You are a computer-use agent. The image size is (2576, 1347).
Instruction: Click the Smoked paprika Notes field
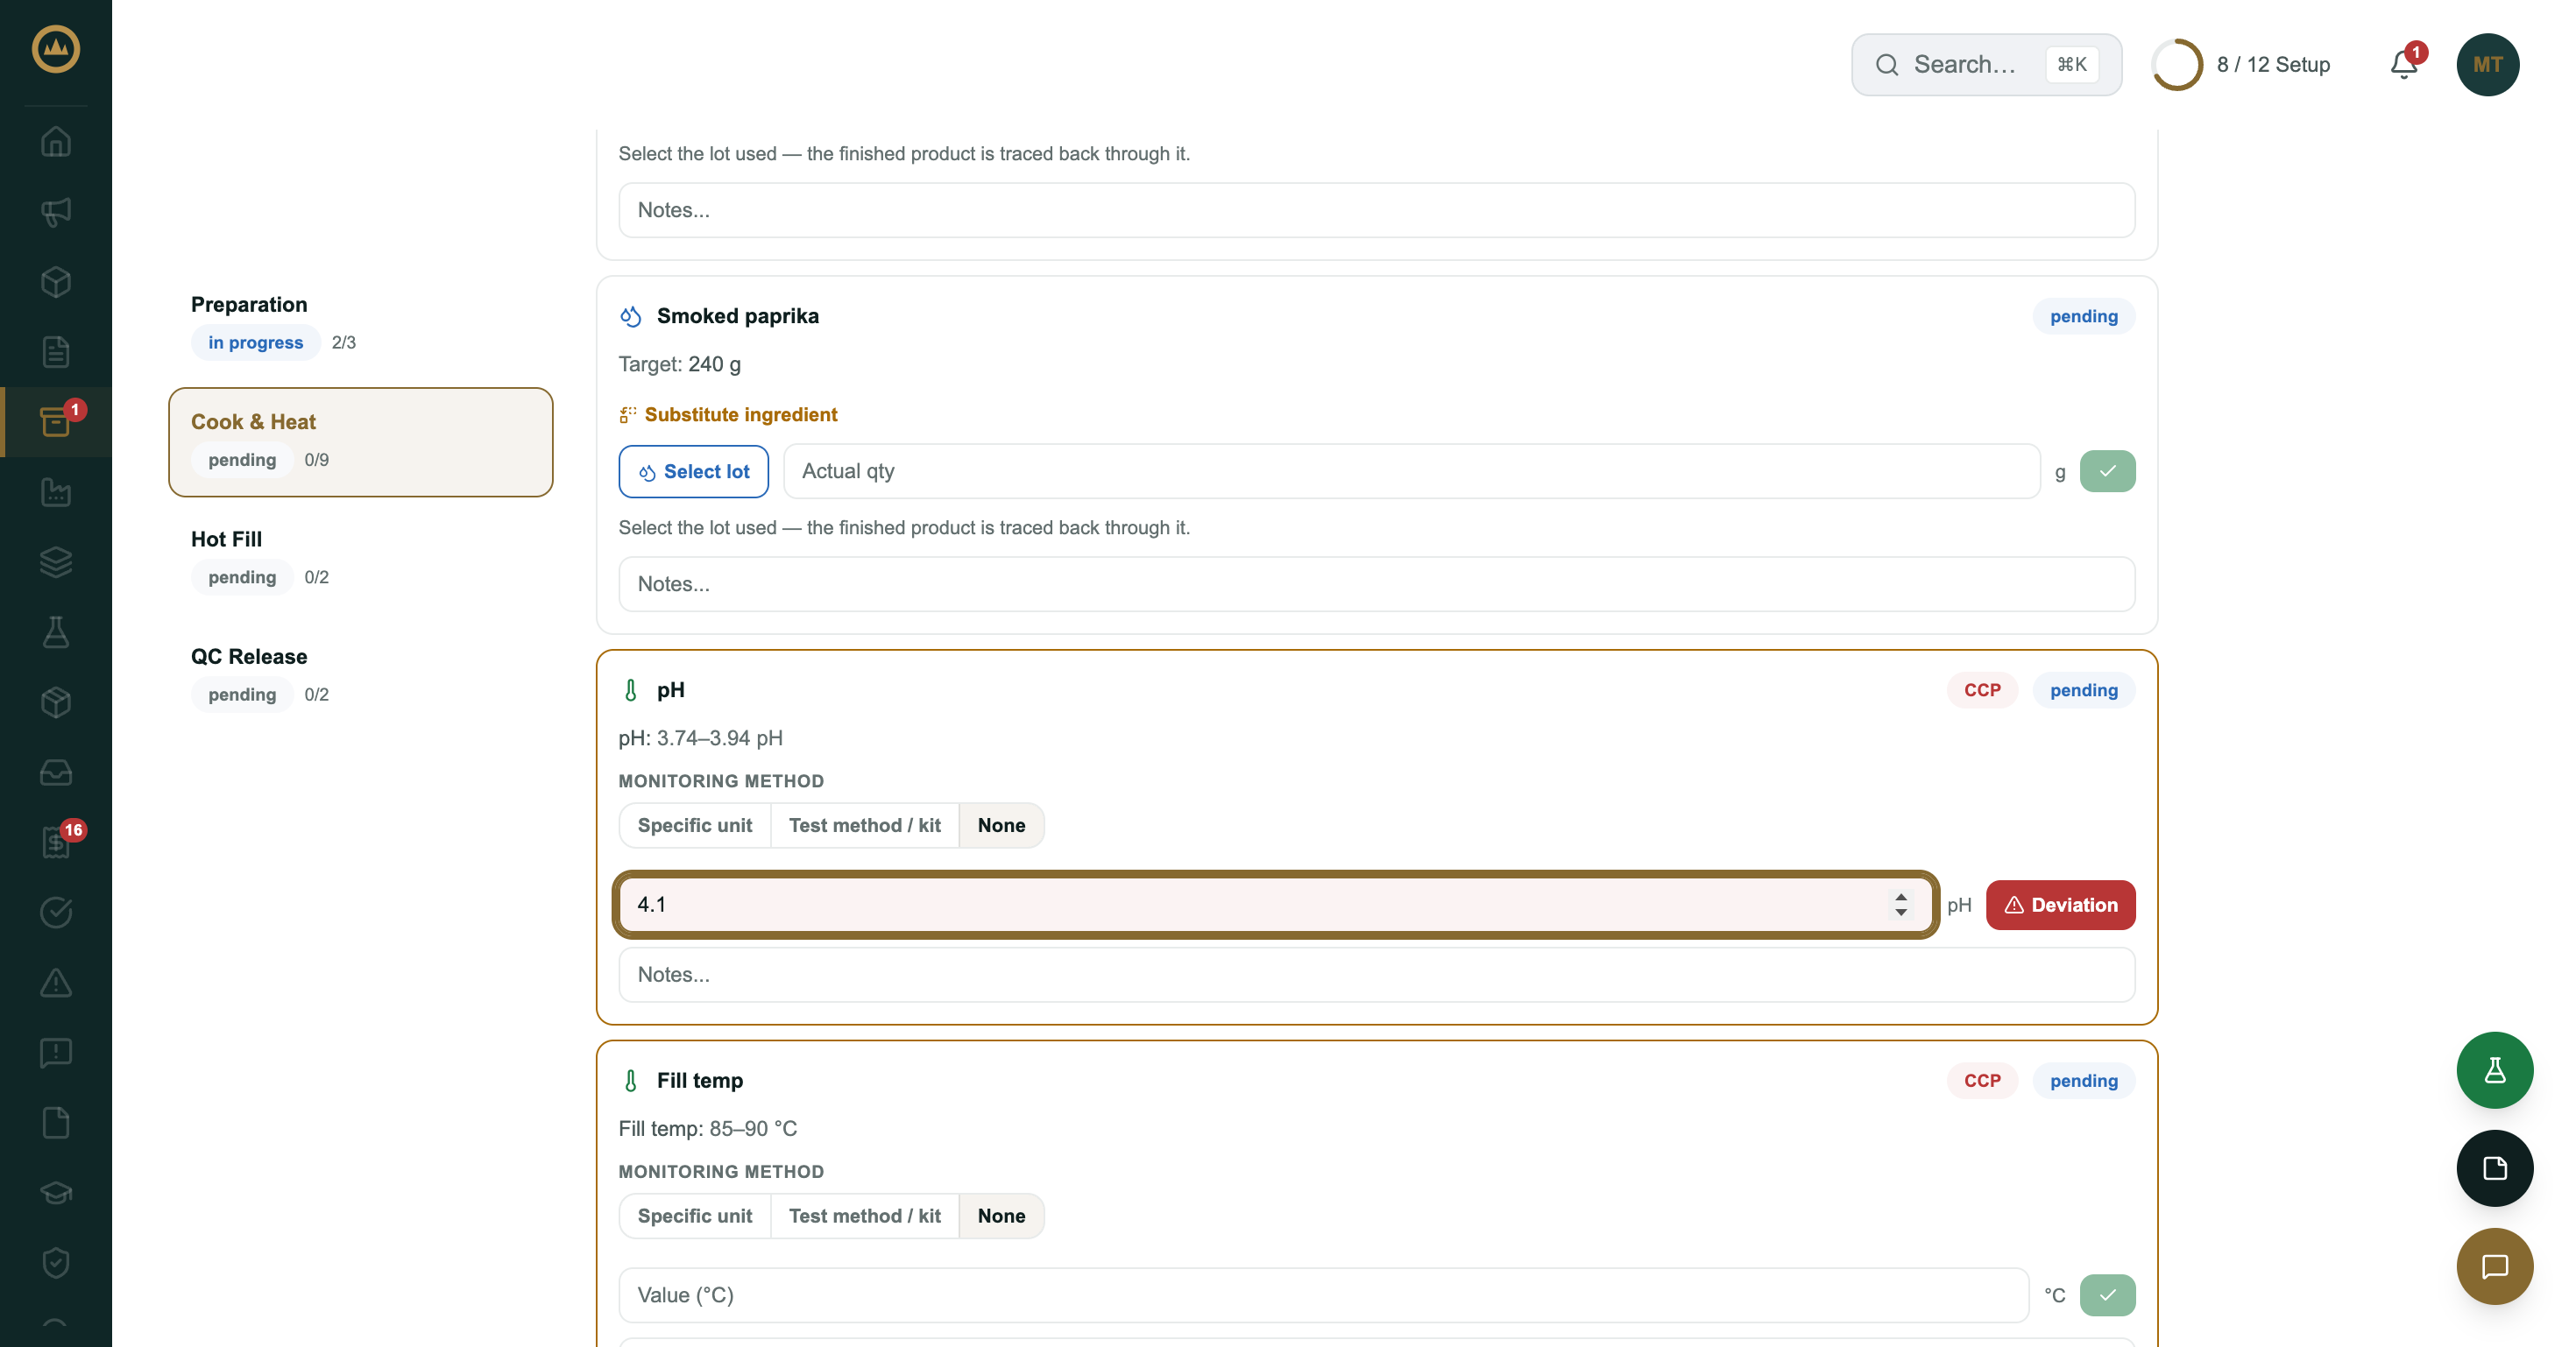(x=1376, y=584)
